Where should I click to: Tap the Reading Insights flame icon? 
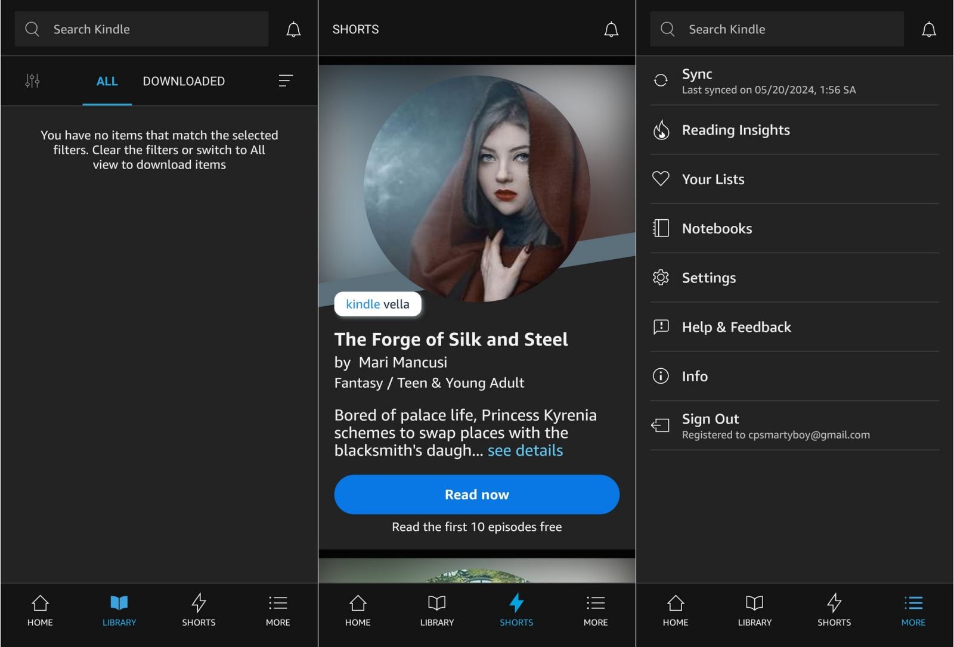click(661, 130)
